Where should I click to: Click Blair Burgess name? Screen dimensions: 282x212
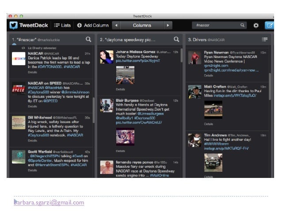point(127,100)
